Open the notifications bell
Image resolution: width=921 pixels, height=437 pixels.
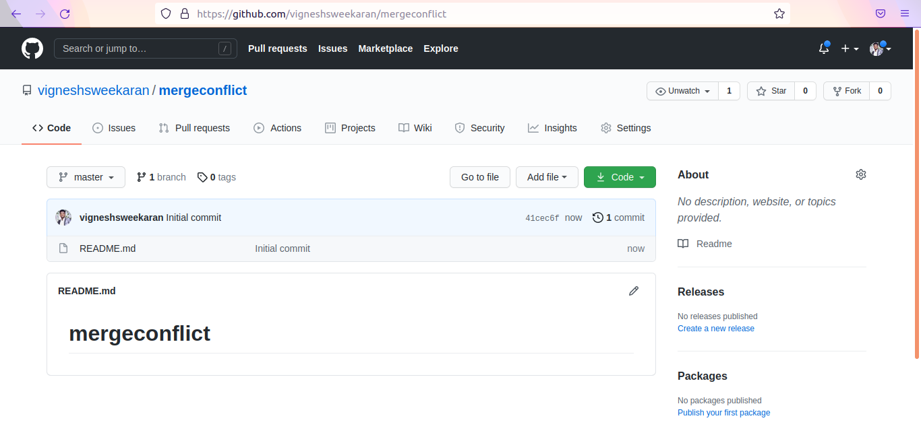click(824, 48)
